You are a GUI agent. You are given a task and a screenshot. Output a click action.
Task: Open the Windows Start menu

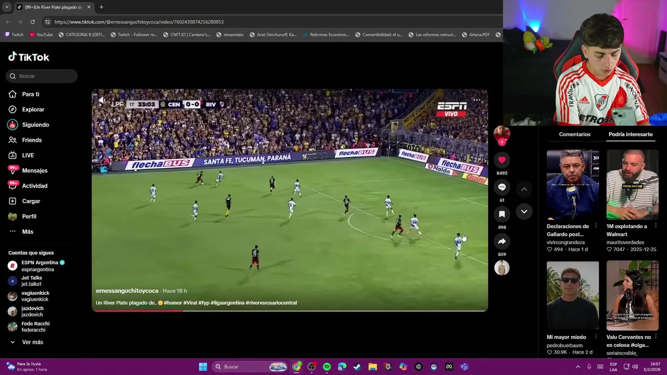coord(203,367)
